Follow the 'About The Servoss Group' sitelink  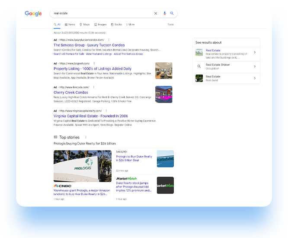[x=128, y=54]
